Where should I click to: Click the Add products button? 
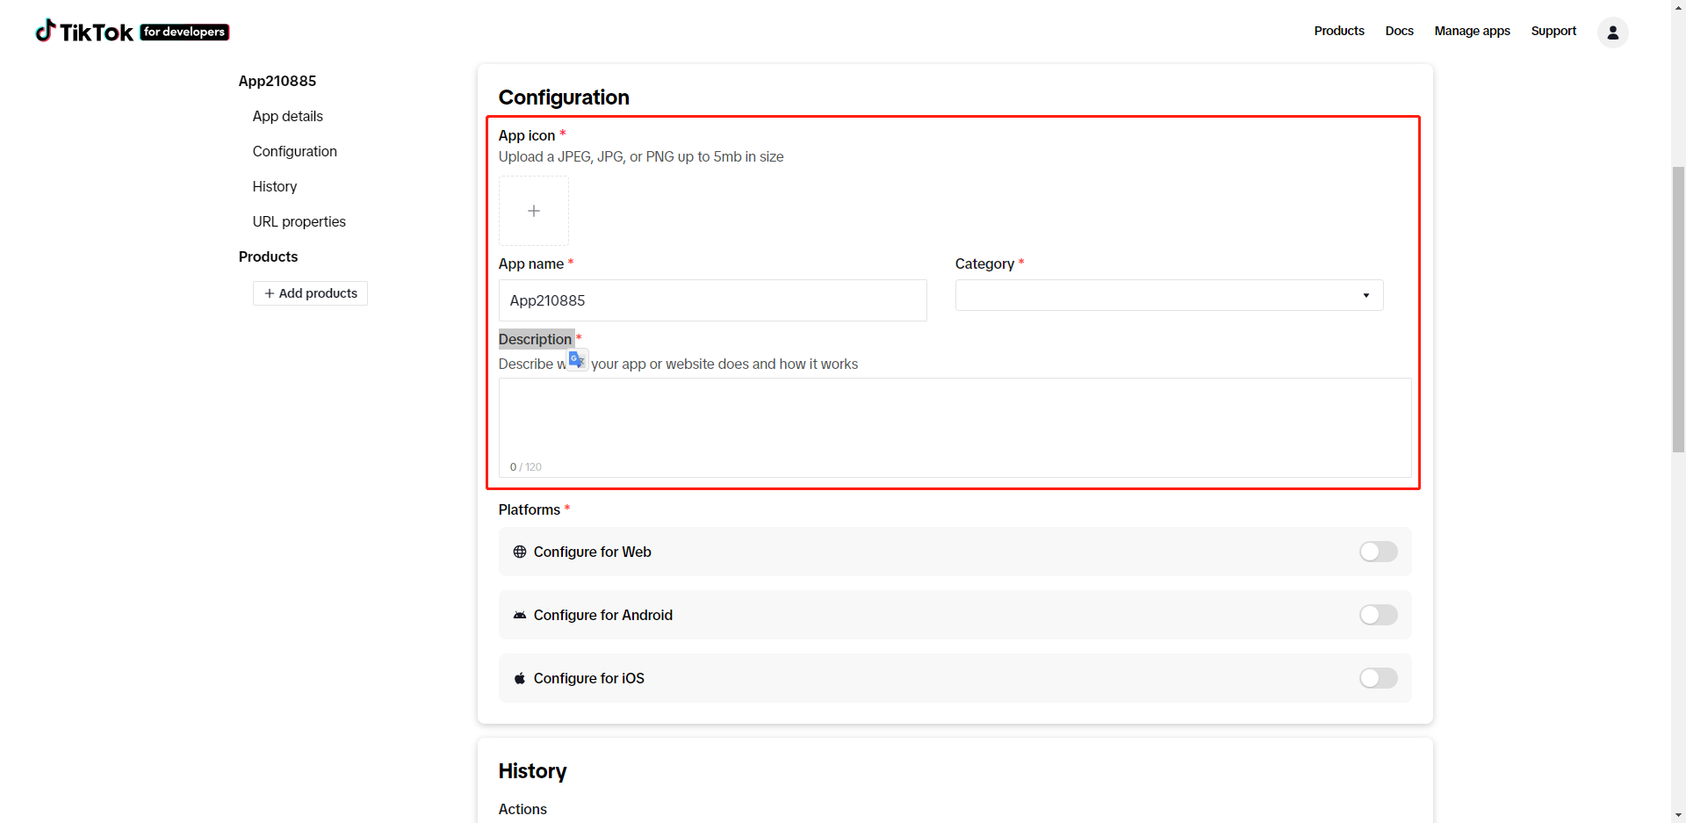tap(310, 293)
